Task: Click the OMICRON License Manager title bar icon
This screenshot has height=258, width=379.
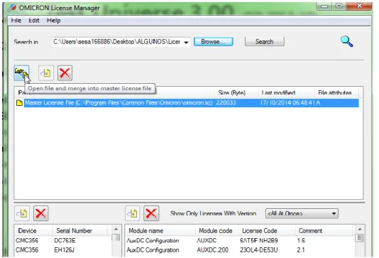Action: 11,8
